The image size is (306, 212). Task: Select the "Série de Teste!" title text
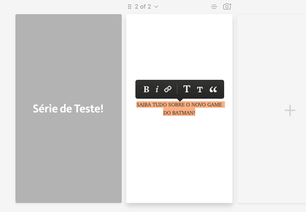(x=68, y=108)
